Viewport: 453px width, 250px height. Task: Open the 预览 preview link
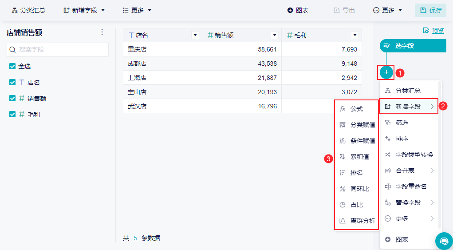tap(433, 31)
